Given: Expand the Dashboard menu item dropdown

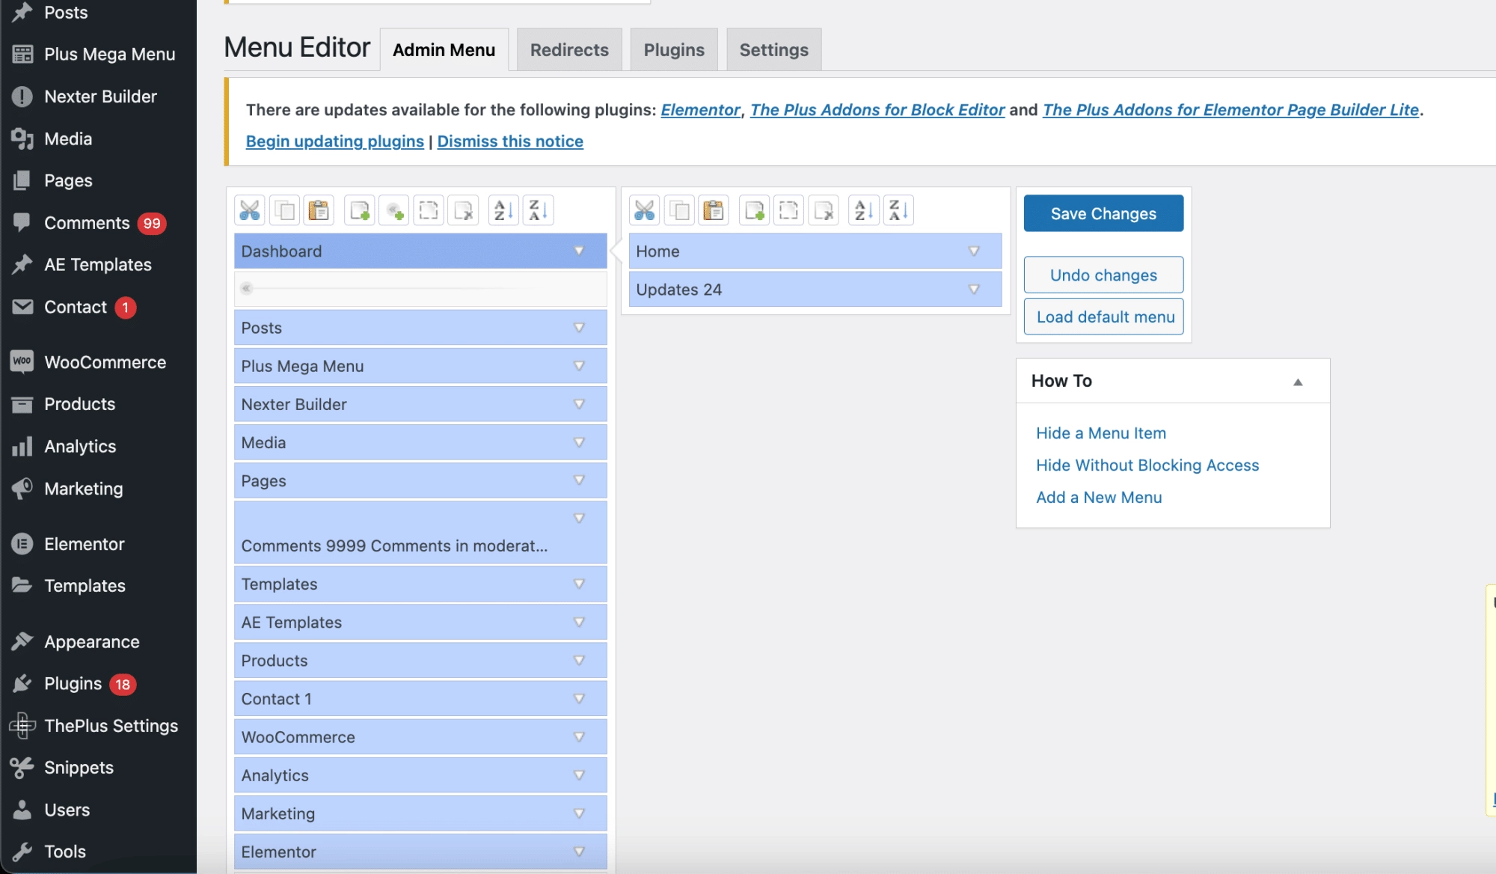Looking at the screenshot, I should [x=578, y=251].
